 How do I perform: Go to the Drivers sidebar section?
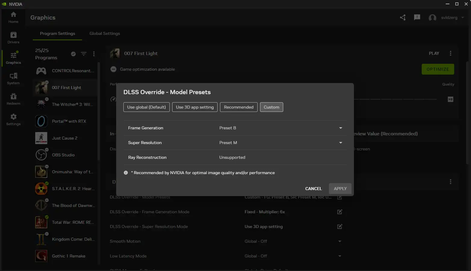click(13, 38)
